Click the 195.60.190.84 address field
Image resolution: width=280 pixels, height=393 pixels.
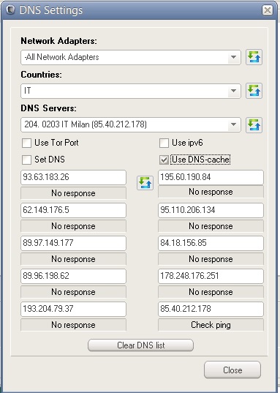click(x=211, y=177)
